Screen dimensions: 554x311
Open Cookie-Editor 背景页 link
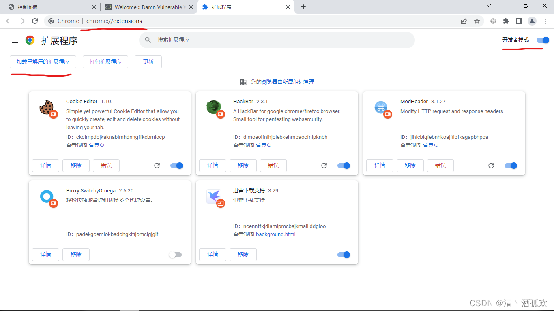[x=97, y=145]
